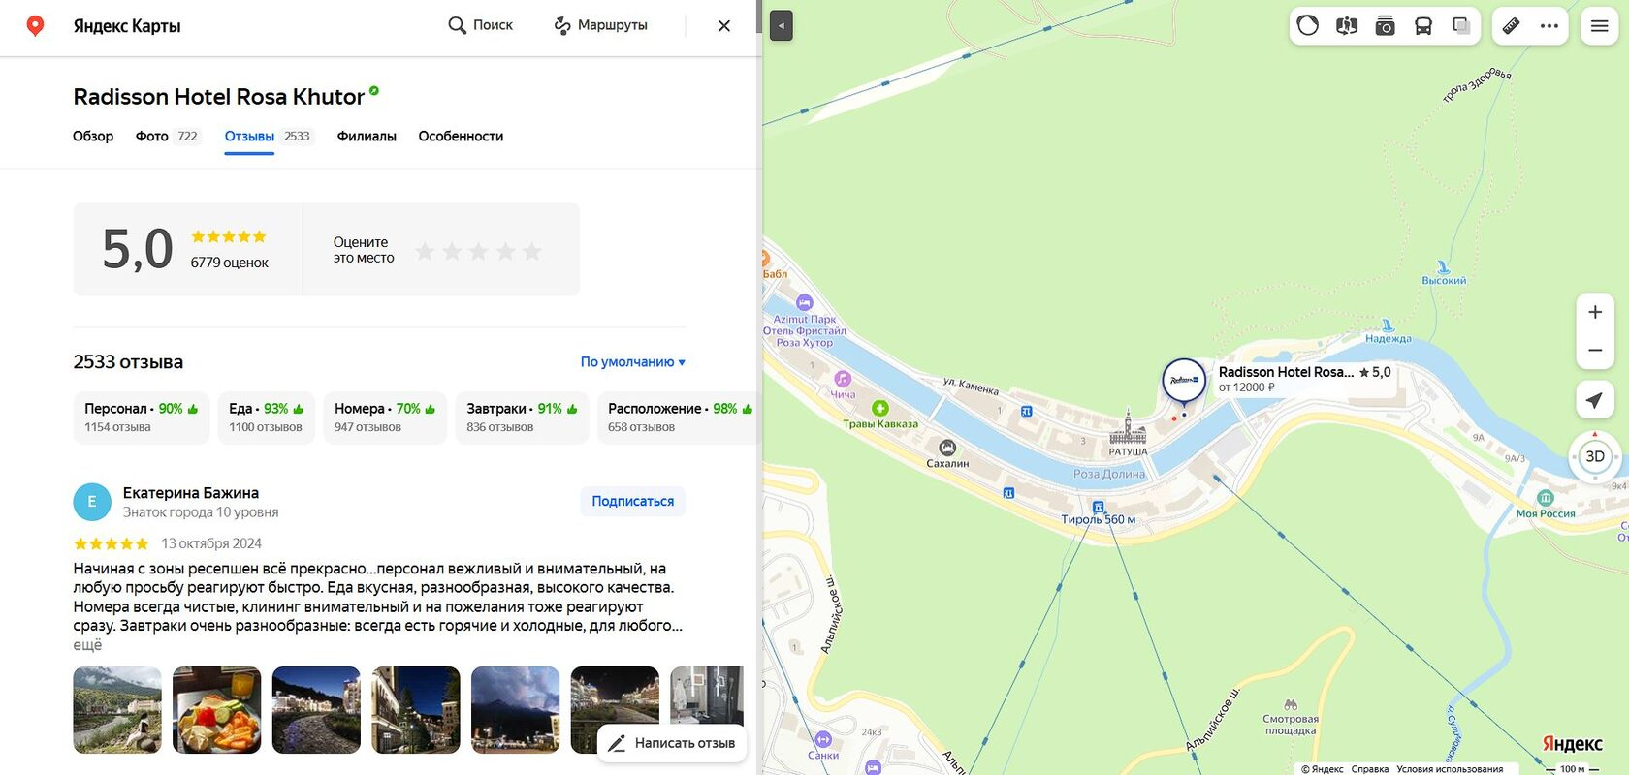This screenshot has width=1629, height=775.
Task: Click the Санки hotel marker
Action: point(822,739)
